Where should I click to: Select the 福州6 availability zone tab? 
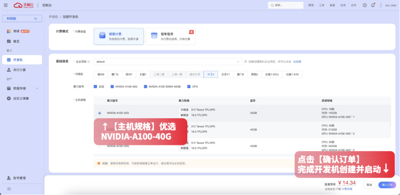tap(101, 75)
